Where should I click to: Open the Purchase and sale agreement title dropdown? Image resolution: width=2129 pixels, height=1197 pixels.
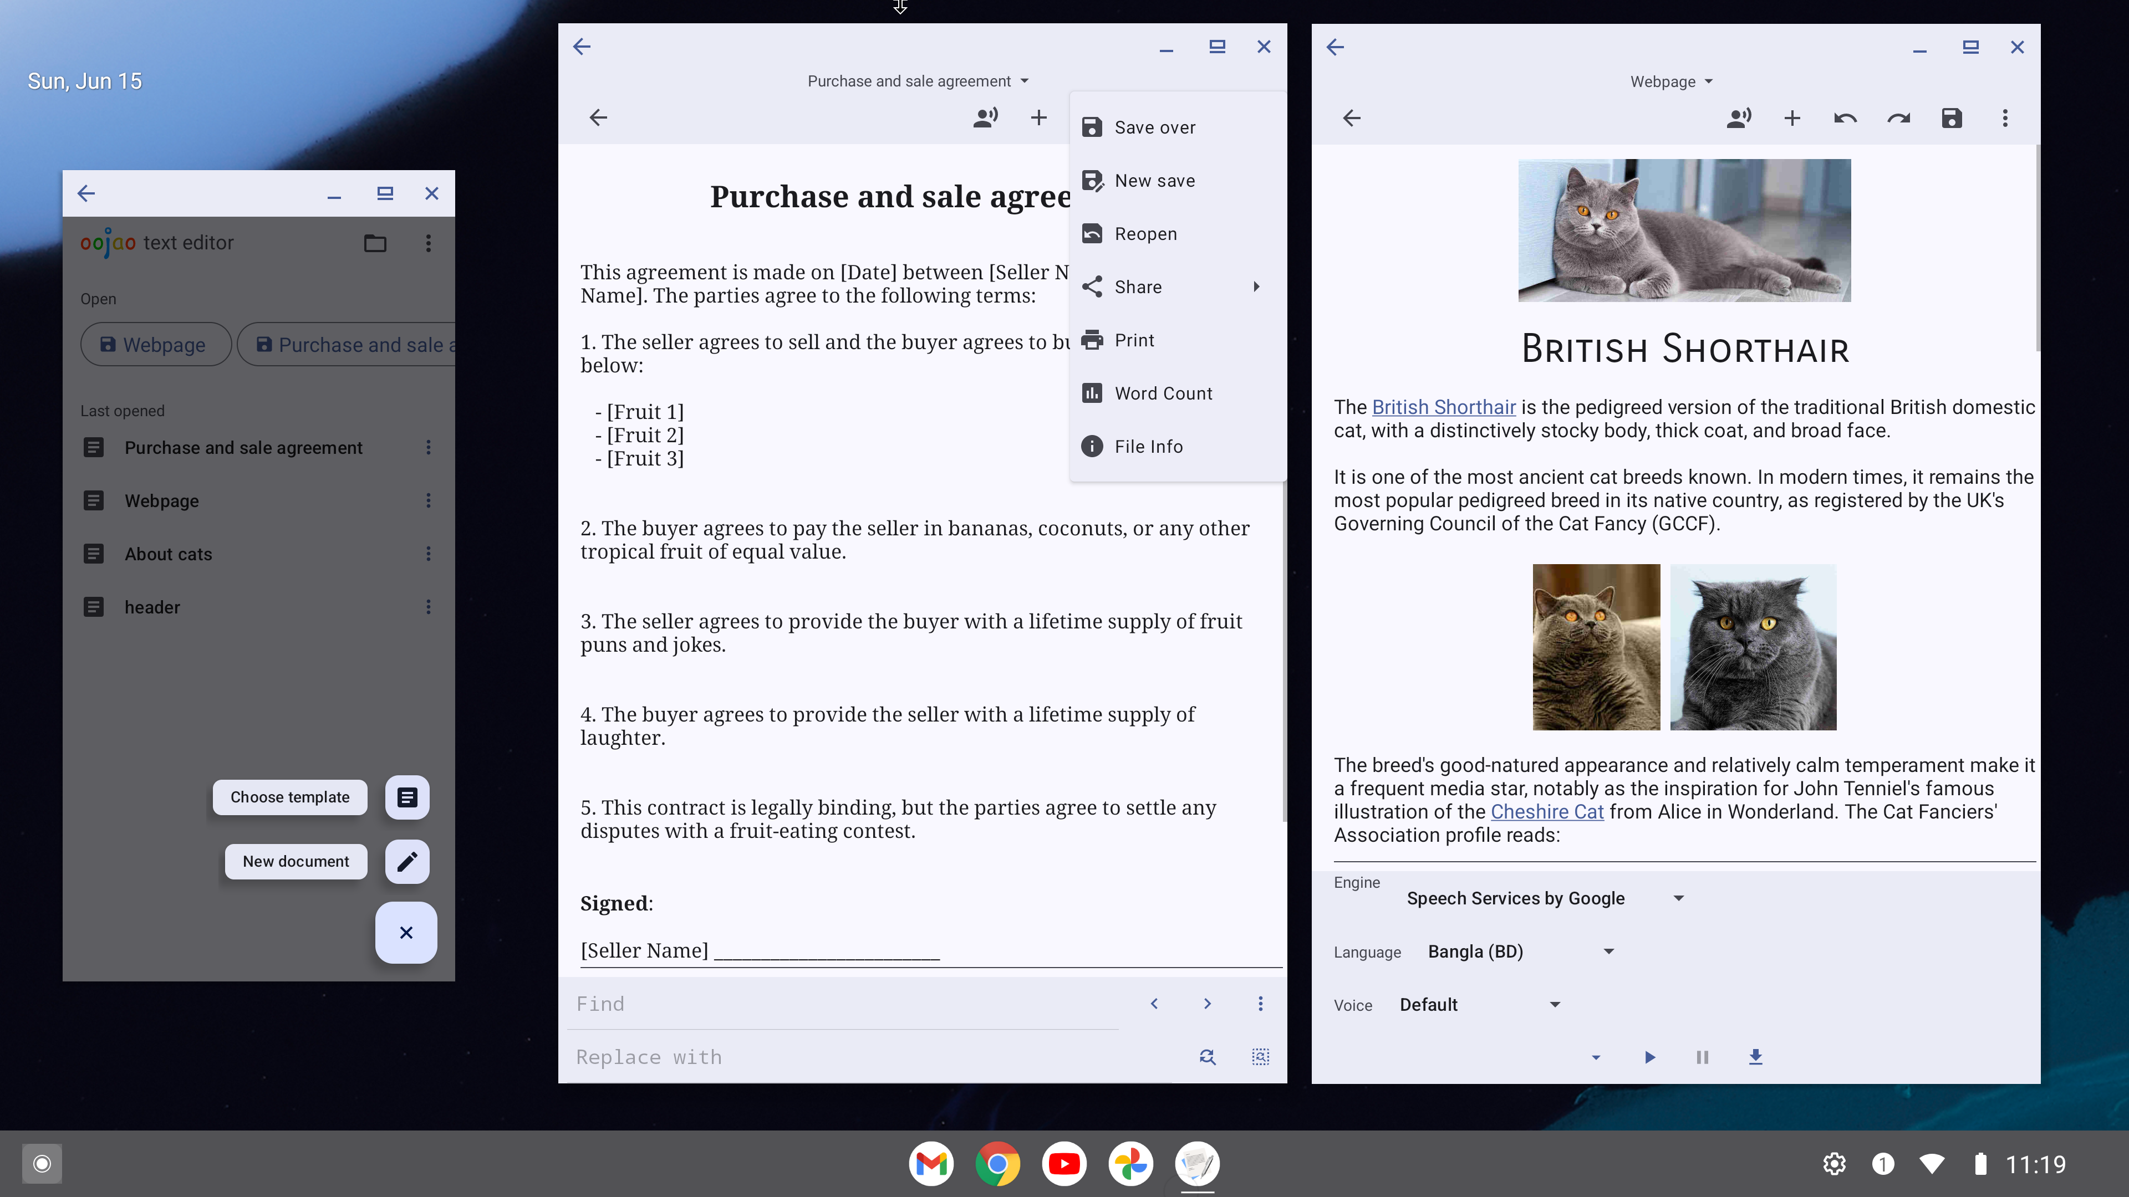(x=918, y=81)
